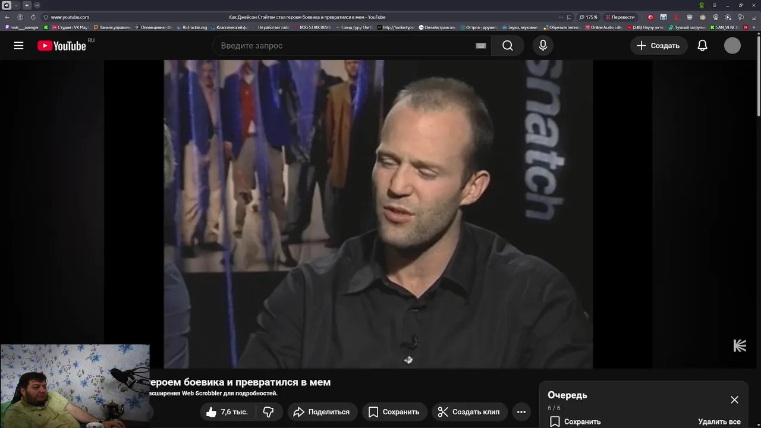Click the video title text

[x=240, y=382]
